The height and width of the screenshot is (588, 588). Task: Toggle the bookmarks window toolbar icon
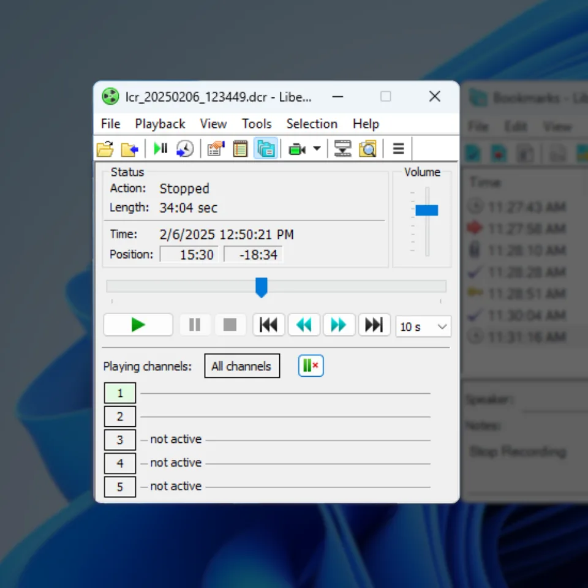(x=265, y=148)
